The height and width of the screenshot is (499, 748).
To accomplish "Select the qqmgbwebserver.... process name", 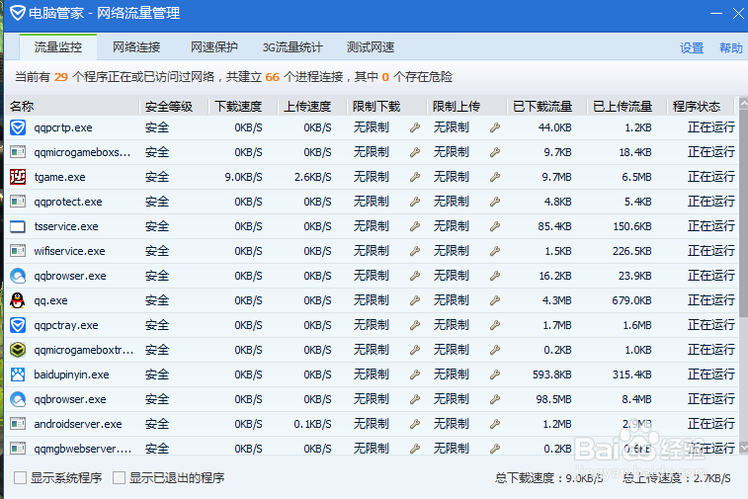I will (83, 449).
